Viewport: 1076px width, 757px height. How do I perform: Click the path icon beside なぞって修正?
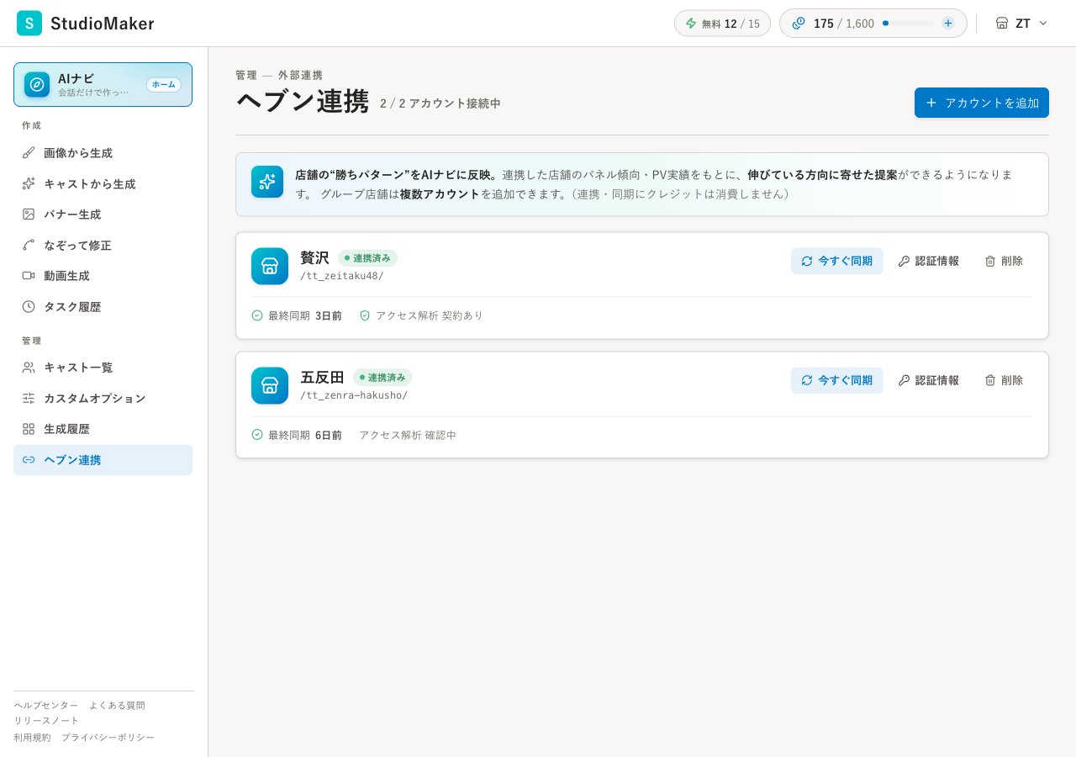29,245
